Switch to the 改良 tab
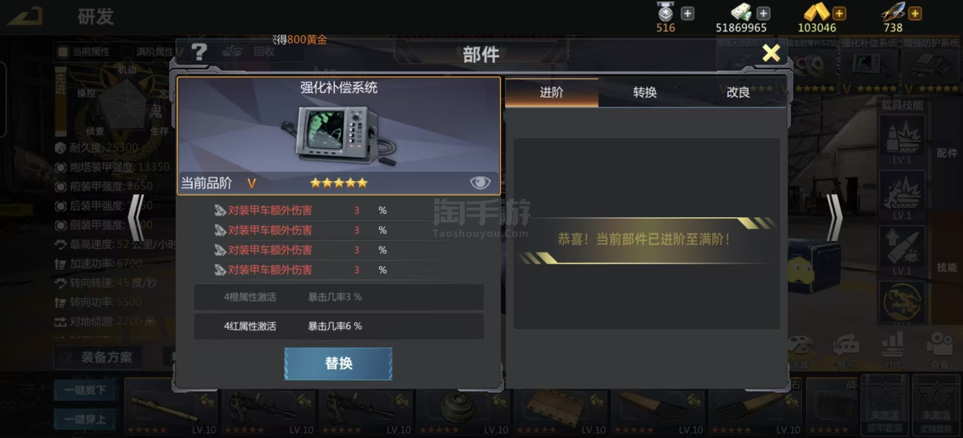The width and height of the screenshot is (963, 438). (x=738, y=93)
